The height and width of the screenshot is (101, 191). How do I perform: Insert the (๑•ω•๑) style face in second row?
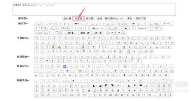pyautogui.click(x=142, y=29)
